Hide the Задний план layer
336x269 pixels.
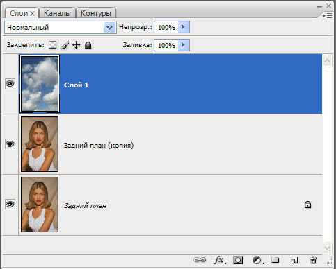[x=10, y=204]
